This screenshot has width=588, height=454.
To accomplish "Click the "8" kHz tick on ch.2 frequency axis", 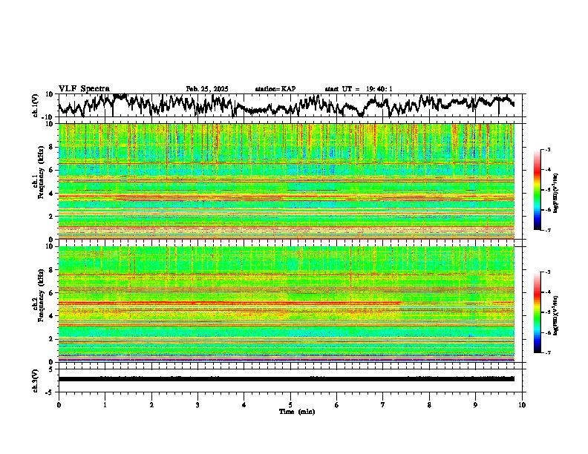I will (x=53, y=270).
